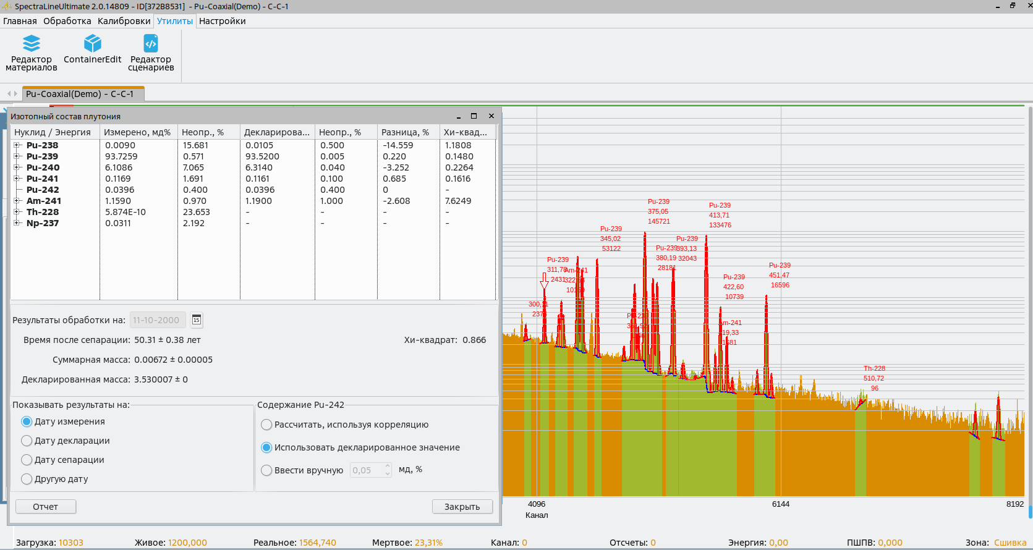Click the vertical scrollbar beside the spectrum
Image resolution: width=1033 pixels, height=550 pixels.
tap(1030, 309)
